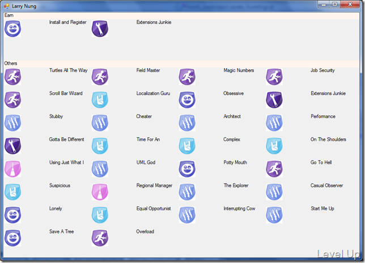Click the runner badge beside Job Security
The image size is (365, 263).
click(x=274, y=77)
